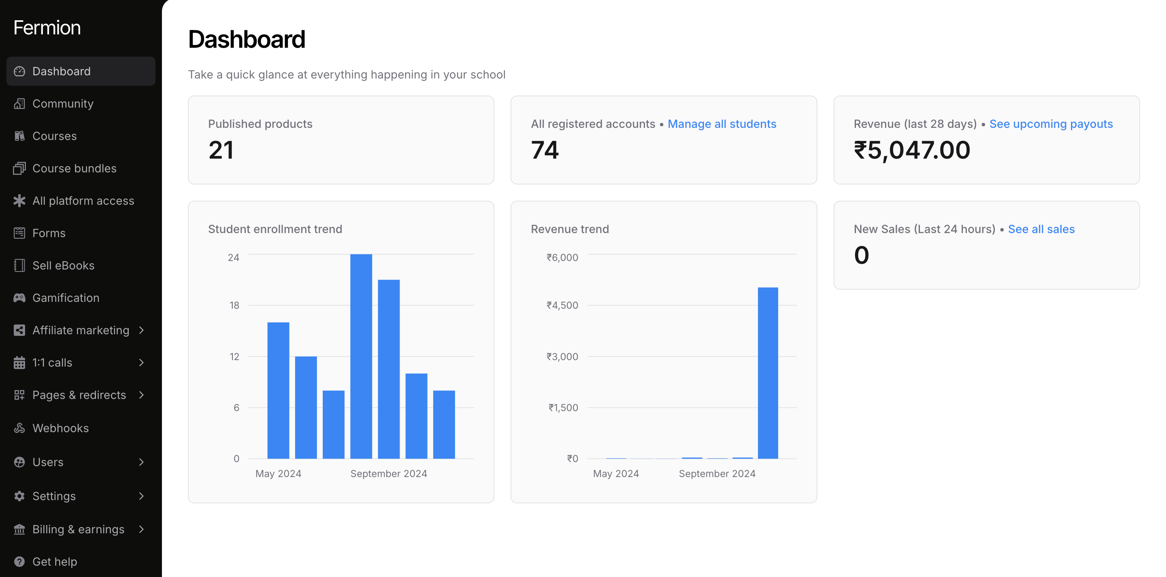Screen dimensions: 1166x577
Task: Click the tallest bar in Revenue trend chart
Action: [768, 373]
